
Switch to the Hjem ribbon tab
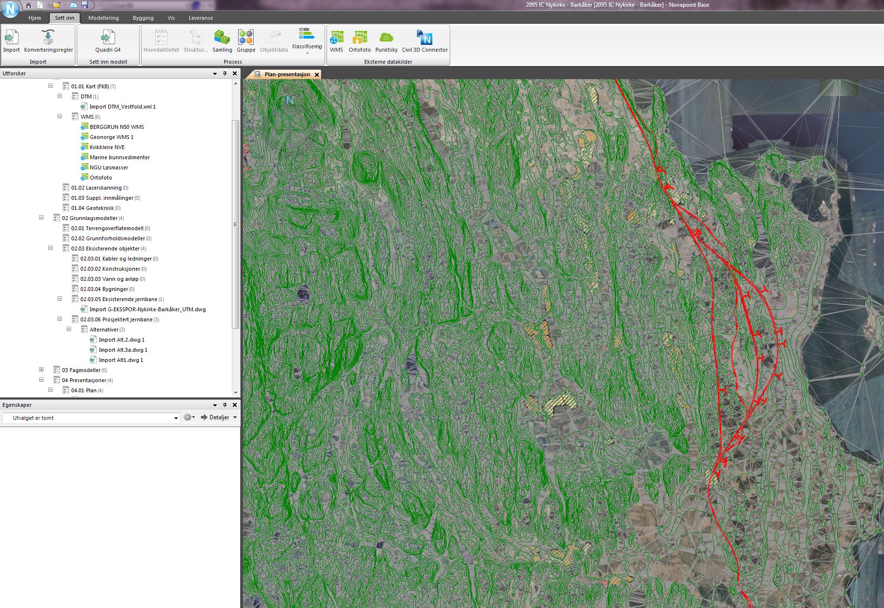[x=35, y=18]
